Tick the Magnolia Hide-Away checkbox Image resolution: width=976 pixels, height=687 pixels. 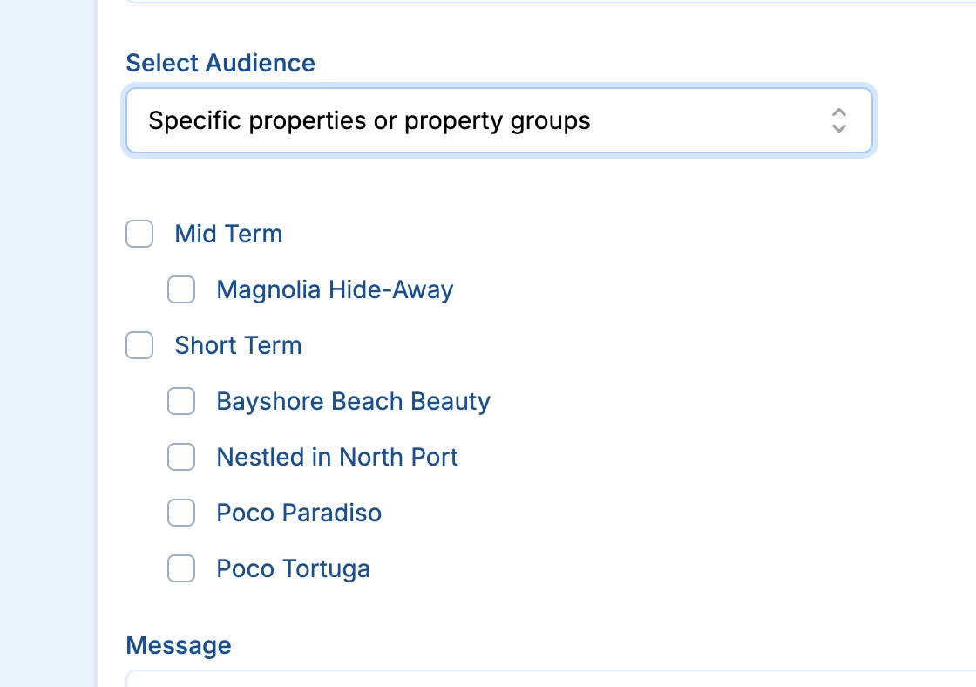(181, 289)
